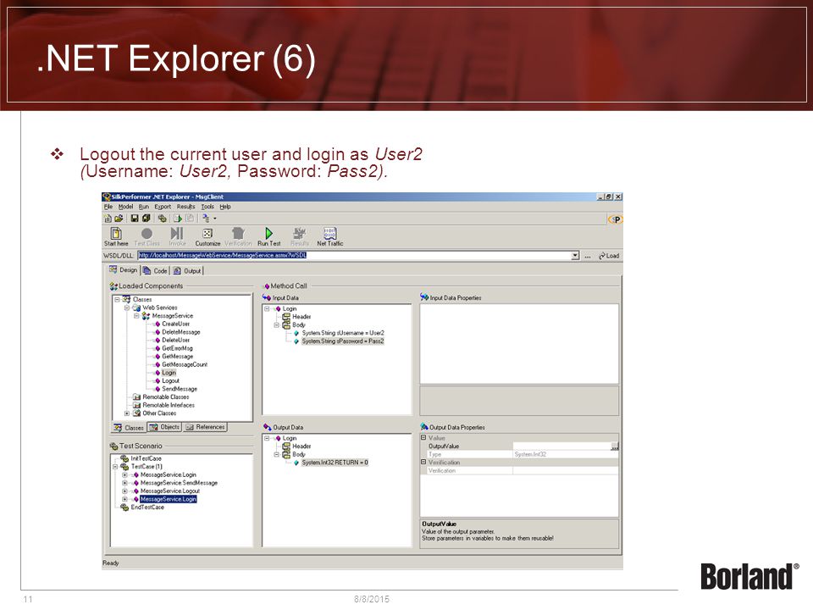This screenshot has width=813, height=610.
Task: Open the Tools menu
Action: click(207, 207)
